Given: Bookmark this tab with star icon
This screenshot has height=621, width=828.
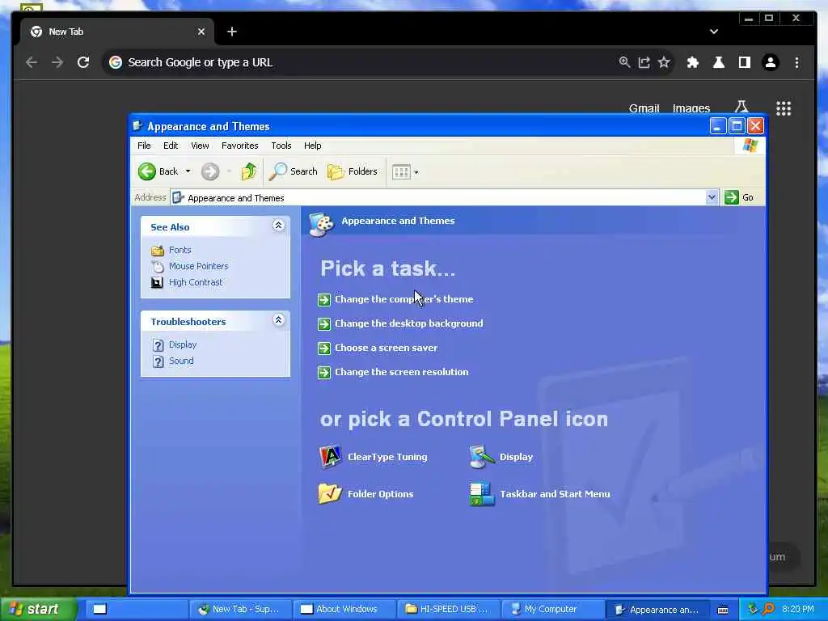Looking at the screenshot, I should tap(665, 62).
